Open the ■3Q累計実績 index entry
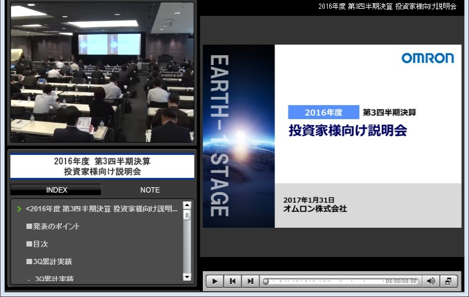 click(x=49, y=261)
